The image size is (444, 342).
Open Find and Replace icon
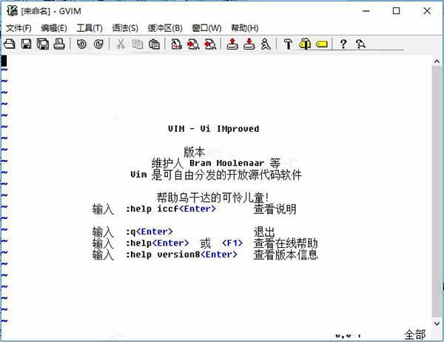click(176, 44)
